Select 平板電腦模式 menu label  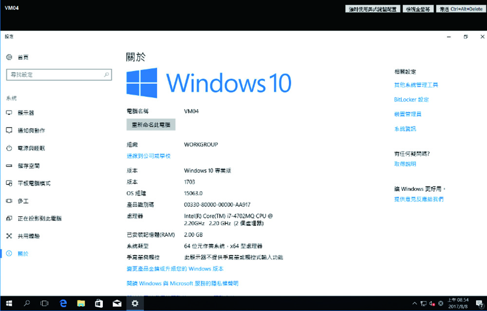point(34,183)
